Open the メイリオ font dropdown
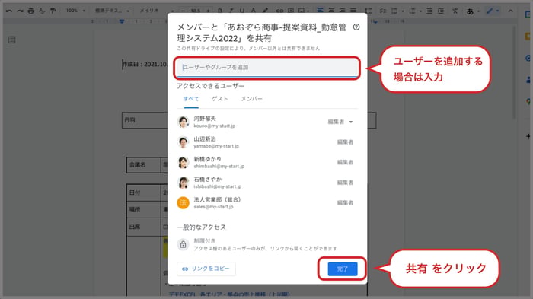Viewport: 533px width, 299px height. point(156,11)
